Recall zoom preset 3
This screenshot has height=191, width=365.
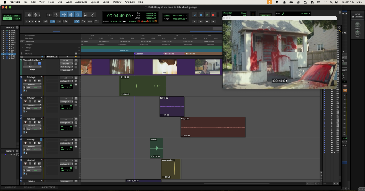[x=32, y=21]
